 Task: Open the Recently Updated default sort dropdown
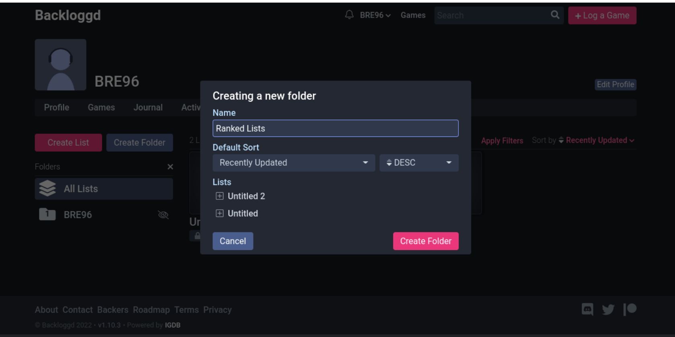tap(294, 163)
